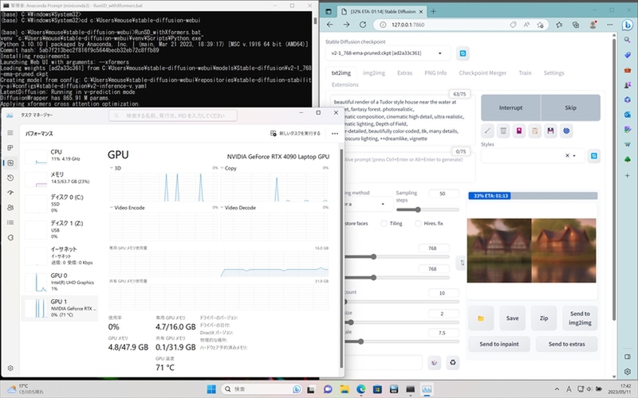Show hidden system tray icons chevron
This screenshot has height=398, width=638.
tap(557, 389)
